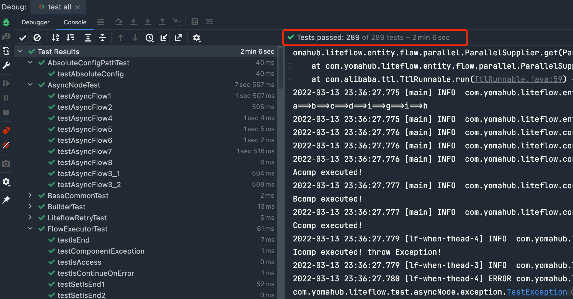
Task: Toggle Show Ignored tests button
Action: click(x=37, y=38)
